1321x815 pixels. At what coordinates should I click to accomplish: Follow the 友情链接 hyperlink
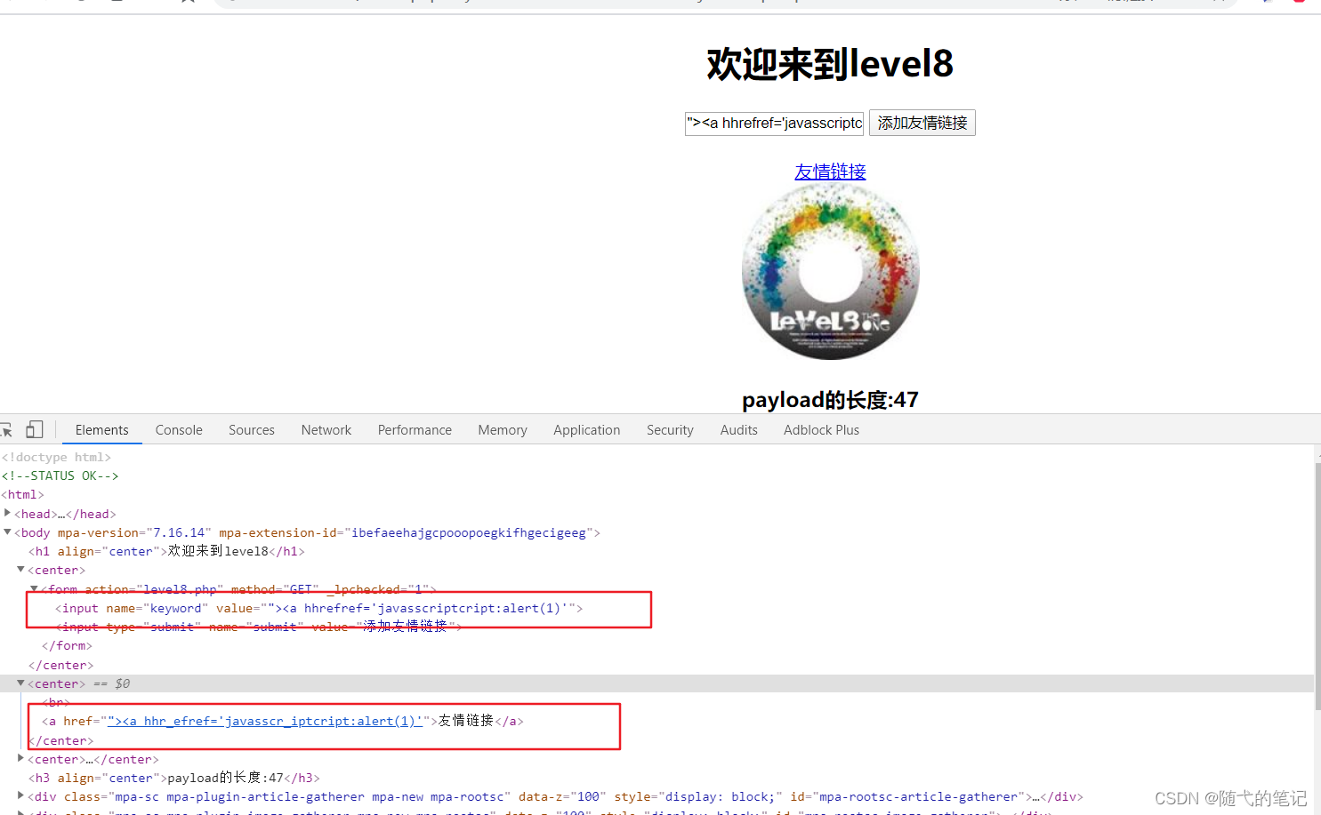pos(829,171)
